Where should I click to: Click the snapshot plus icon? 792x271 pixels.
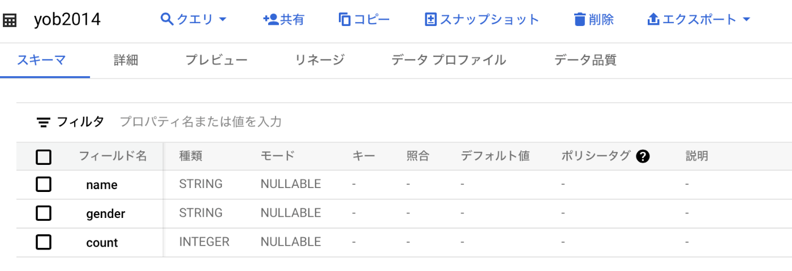431,20
